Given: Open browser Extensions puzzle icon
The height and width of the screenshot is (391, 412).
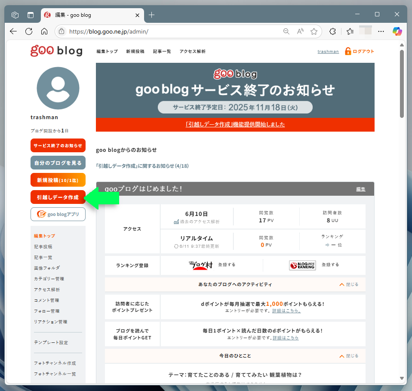Looking at the screenshot, I should [x=332, y=31].
